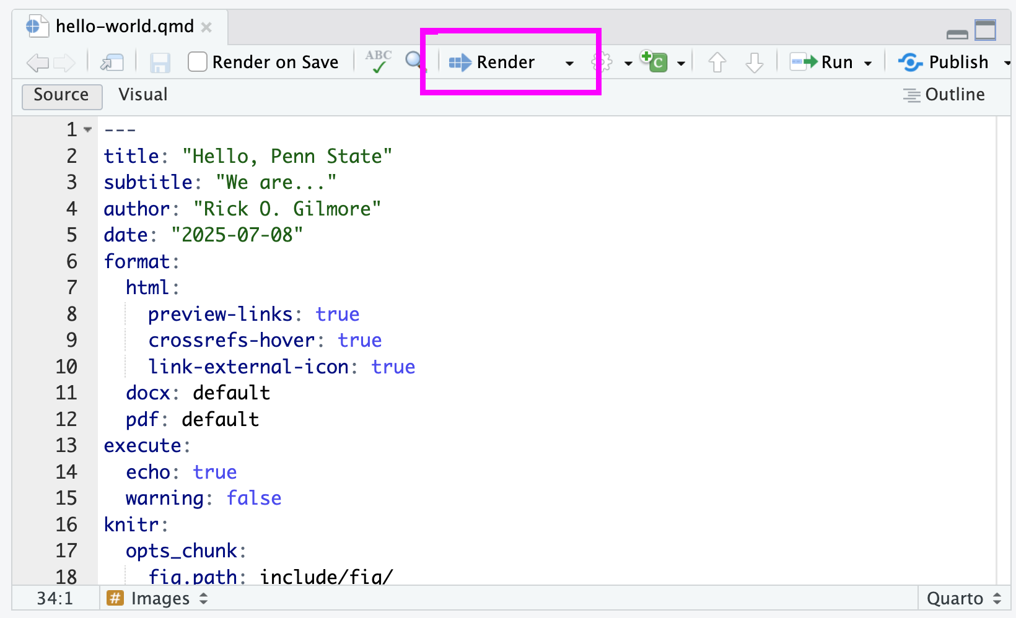Click the Render document button
The width and height of the screenshot is (1016, 618).
[x=492, y=63]
